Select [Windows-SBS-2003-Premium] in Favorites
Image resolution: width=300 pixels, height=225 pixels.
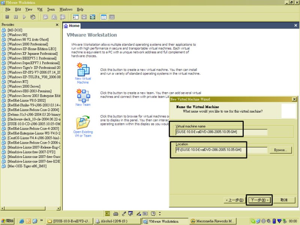pos(30,91)
